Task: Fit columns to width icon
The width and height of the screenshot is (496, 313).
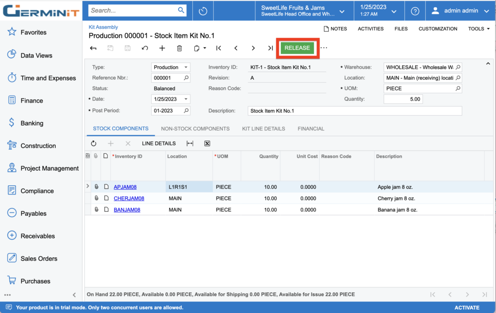Action: pyautogui.click(x=190, y=144)
